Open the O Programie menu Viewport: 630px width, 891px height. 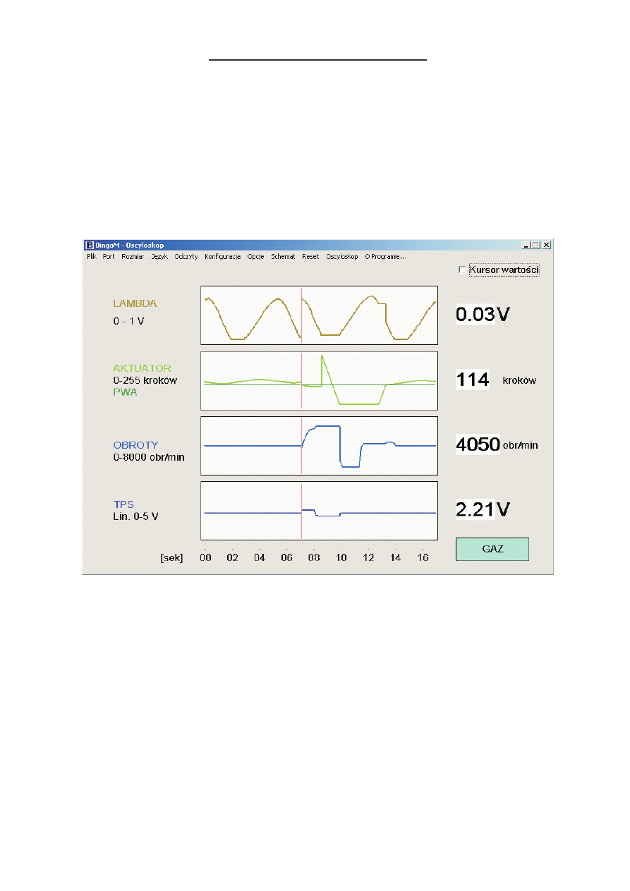click(x=385, y=257)
